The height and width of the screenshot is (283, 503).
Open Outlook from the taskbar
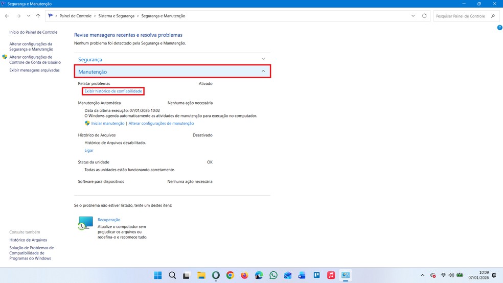pyautogui.click(x=288, y=275)
